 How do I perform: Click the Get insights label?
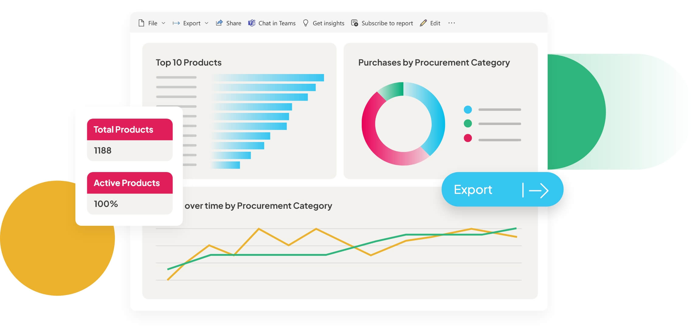coord(328,23)
